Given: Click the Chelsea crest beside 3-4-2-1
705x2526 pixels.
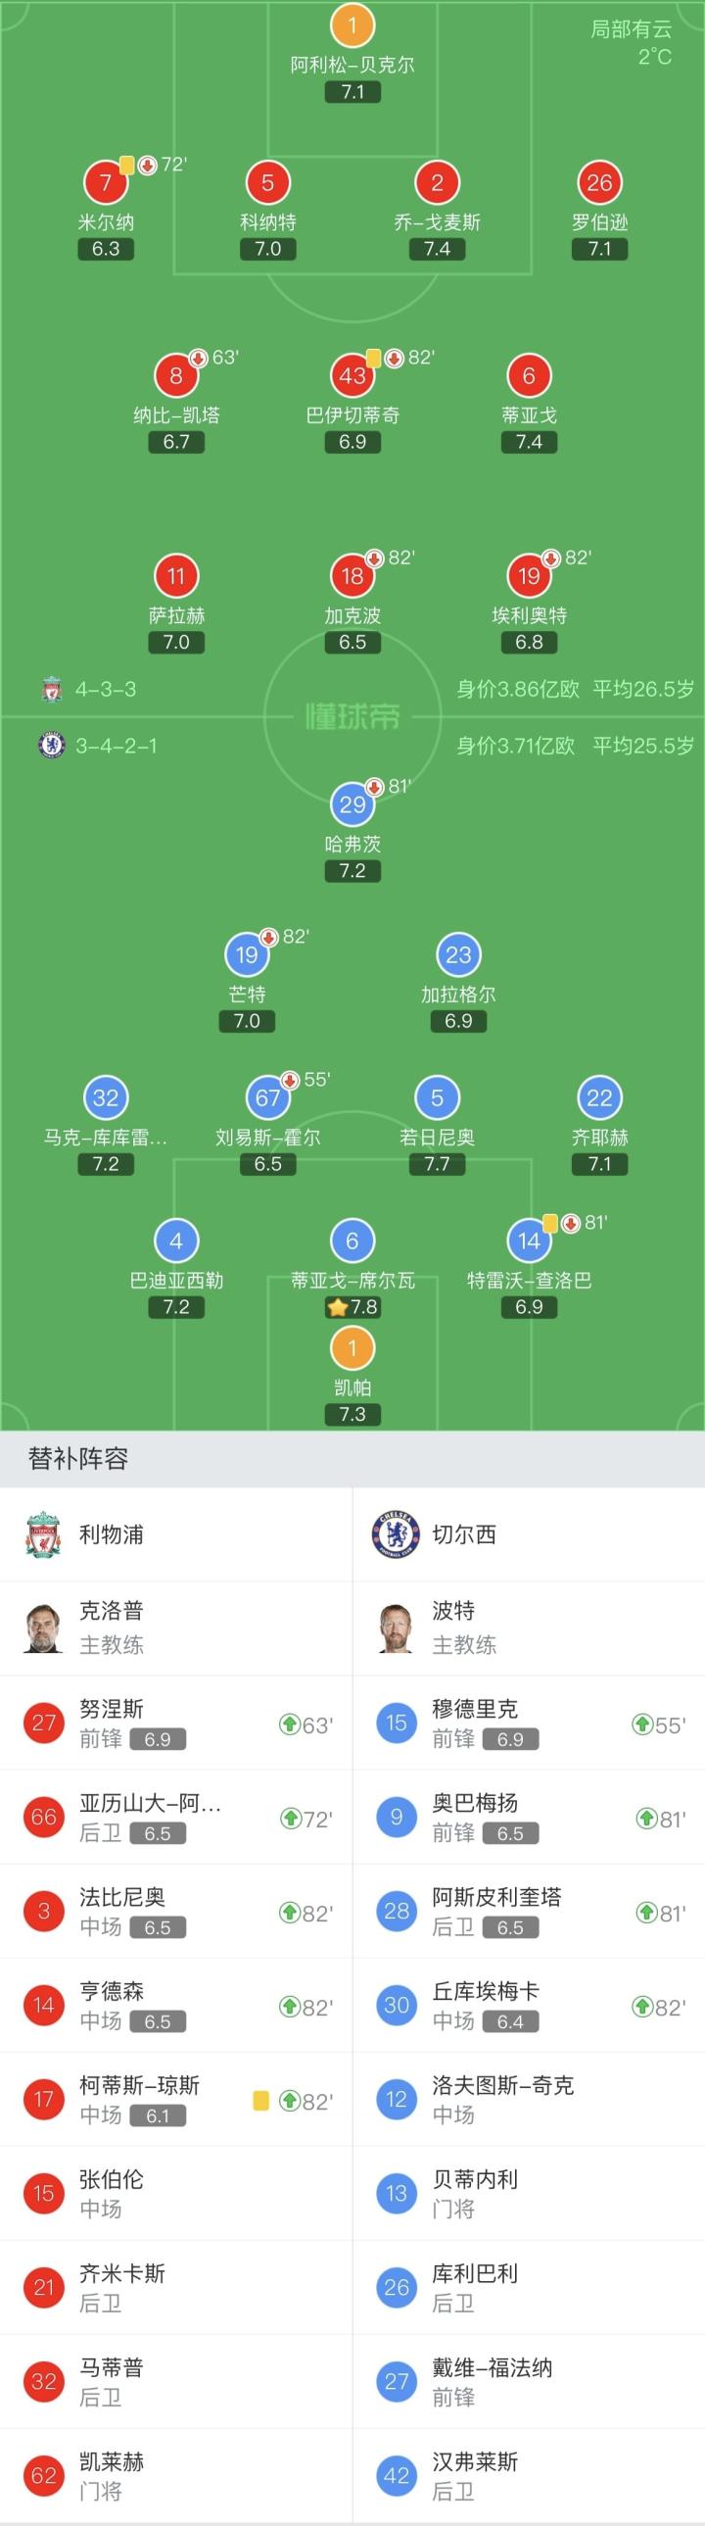Looking at the screenshot, I should (52, 746).
